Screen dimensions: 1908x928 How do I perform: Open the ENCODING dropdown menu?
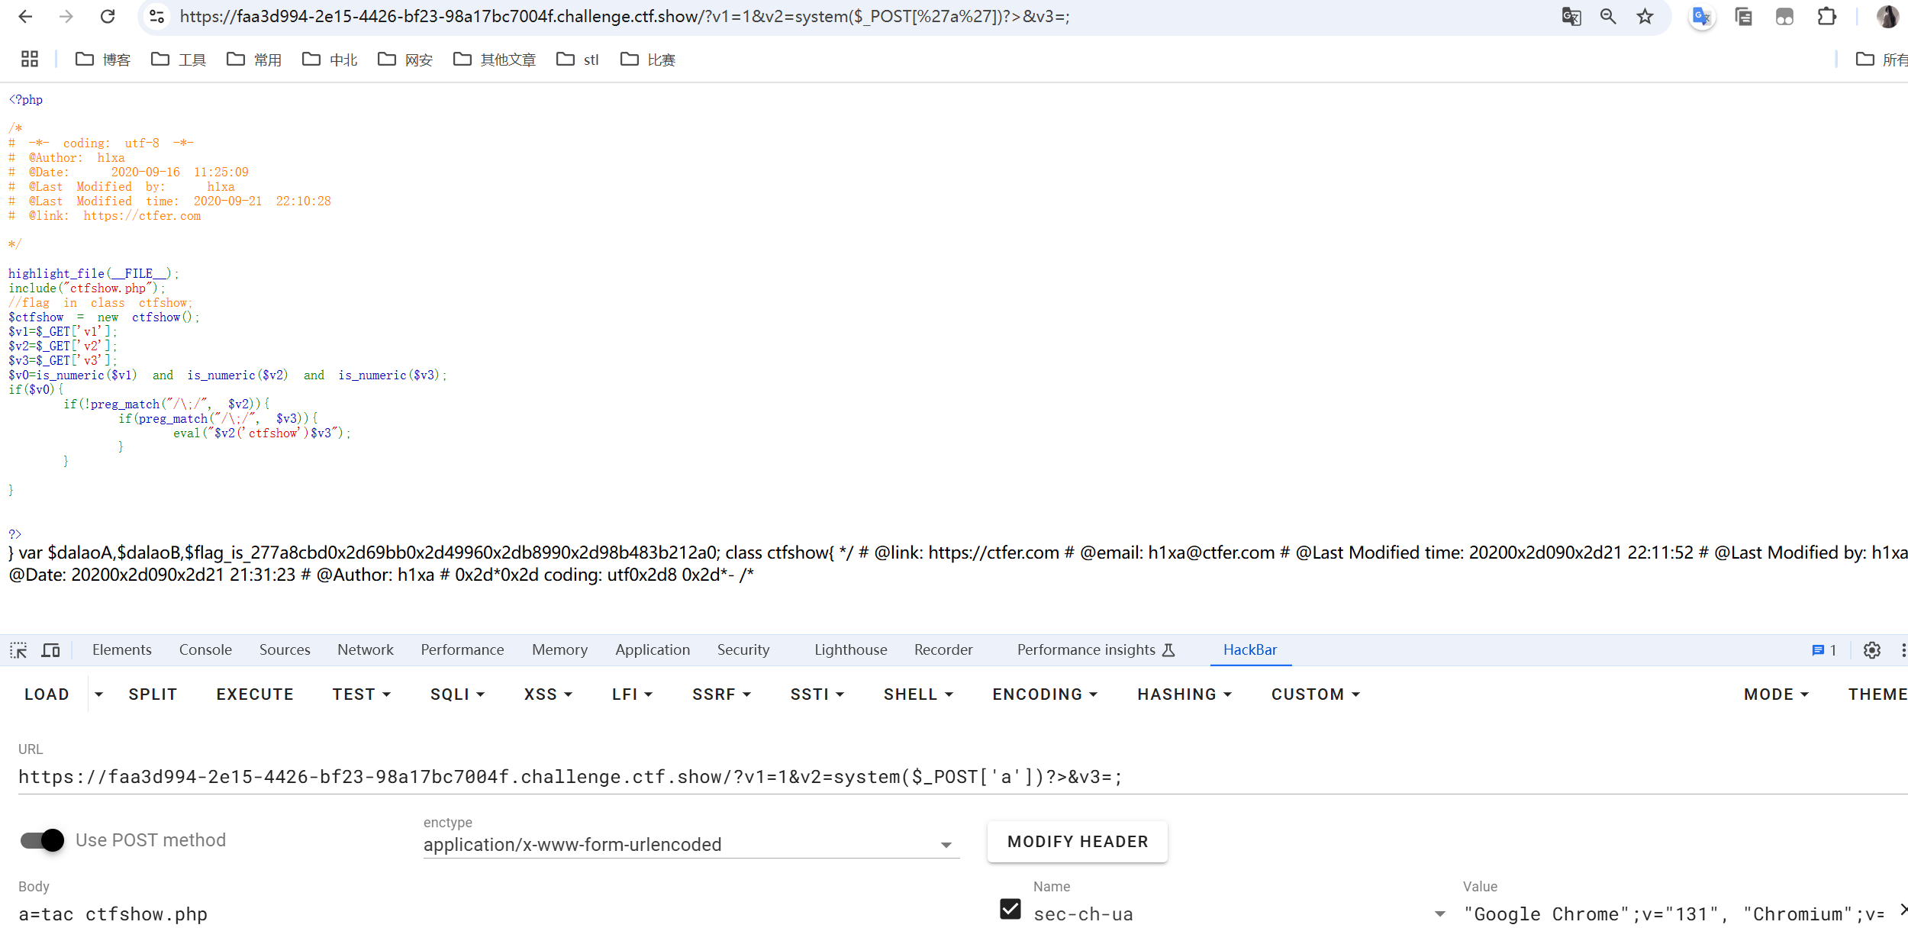coord(1045,694)
